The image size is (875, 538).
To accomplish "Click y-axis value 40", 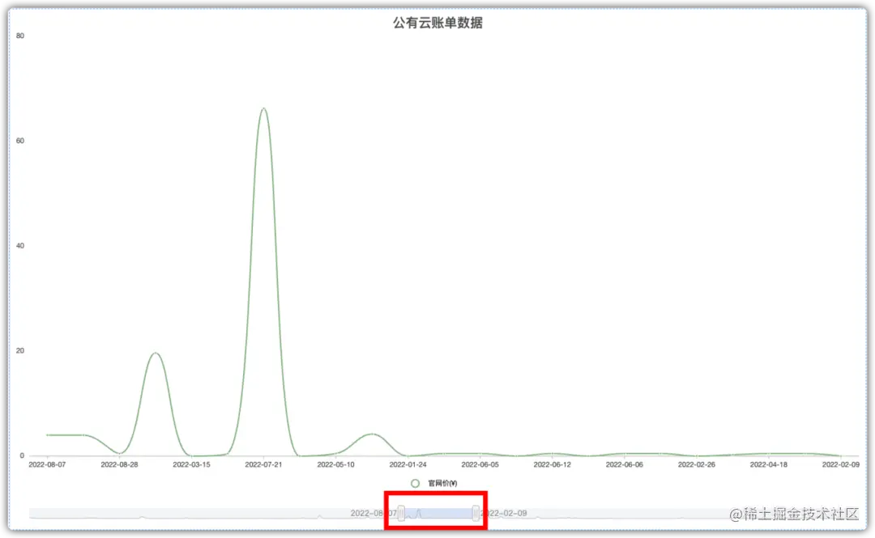I will tap(20, 246).
